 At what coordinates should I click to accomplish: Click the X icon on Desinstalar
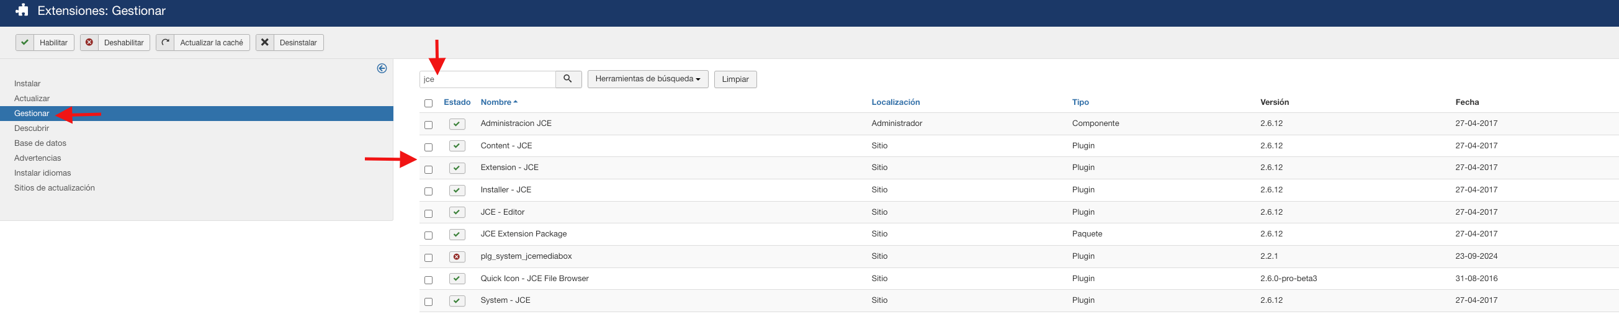click(264, 42)
